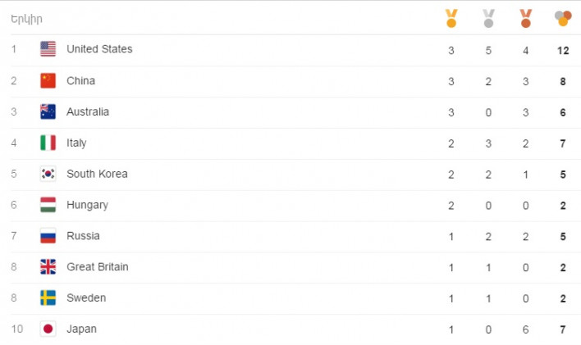The width and height of the screenshot is (581, 345).
Task: Open the United States country link
Action: tap(99, 49)
